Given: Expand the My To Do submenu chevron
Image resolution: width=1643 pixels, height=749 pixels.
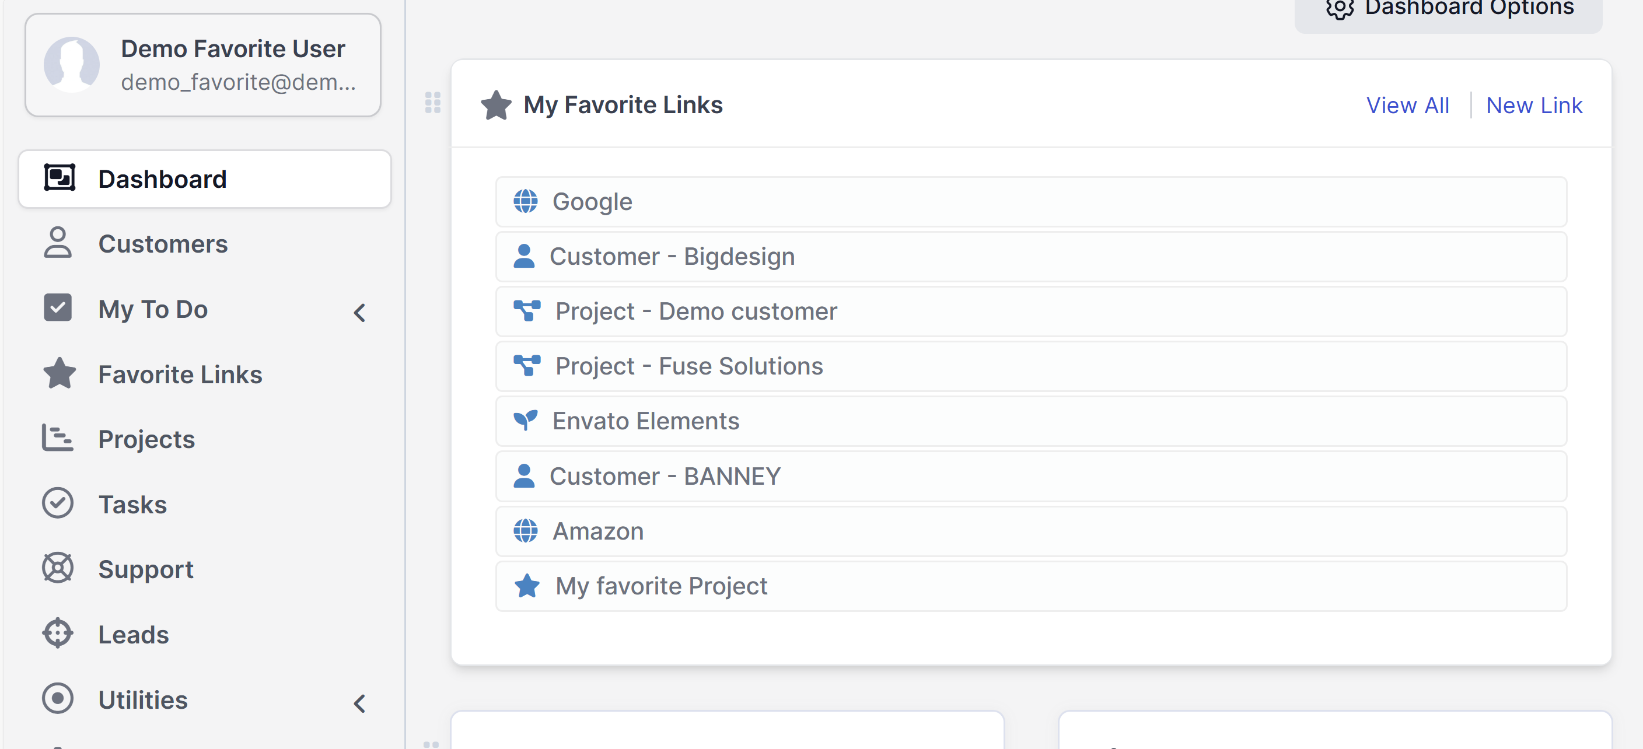Looking at the screenshot, I should (x=360, y=312).
